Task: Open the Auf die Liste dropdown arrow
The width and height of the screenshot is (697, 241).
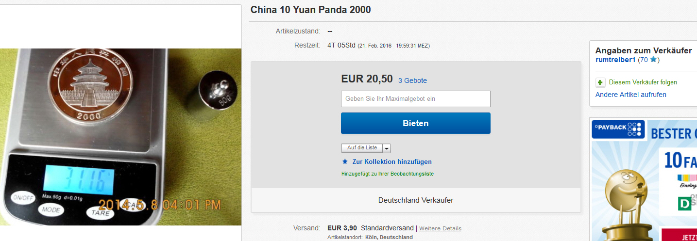Action: pyautogui.click(x=387, y=148)
